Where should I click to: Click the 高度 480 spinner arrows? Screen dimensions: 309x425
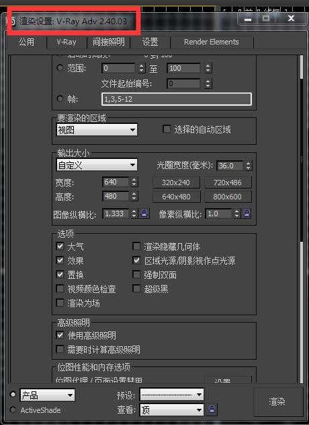point(134,196)
